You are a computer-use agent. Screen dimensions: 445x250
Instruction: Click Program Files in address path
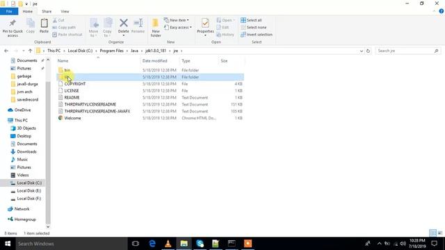click(111, 51)
